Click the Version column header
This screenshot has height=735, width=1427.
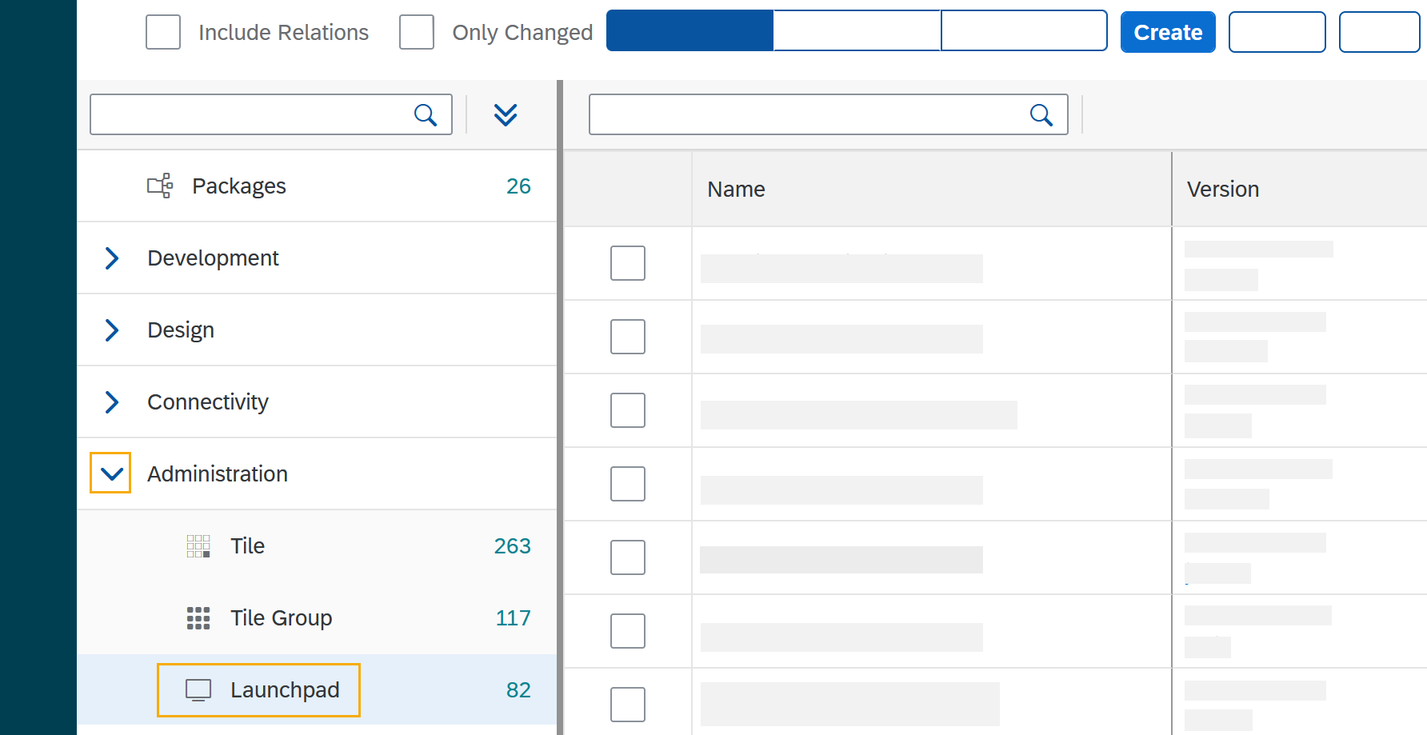tap(1300, 189)
